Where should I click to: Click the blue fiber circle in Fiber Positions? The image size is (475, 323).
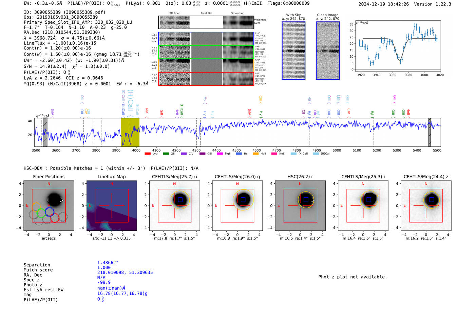[50, 212]
